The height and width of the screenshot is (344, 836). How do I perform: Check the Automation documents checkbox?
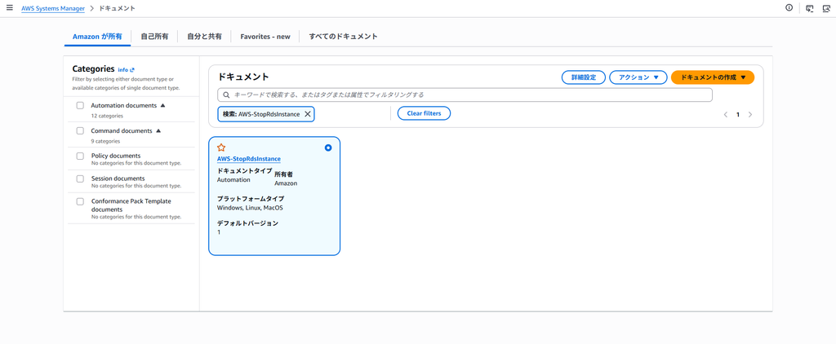[80, 105]
